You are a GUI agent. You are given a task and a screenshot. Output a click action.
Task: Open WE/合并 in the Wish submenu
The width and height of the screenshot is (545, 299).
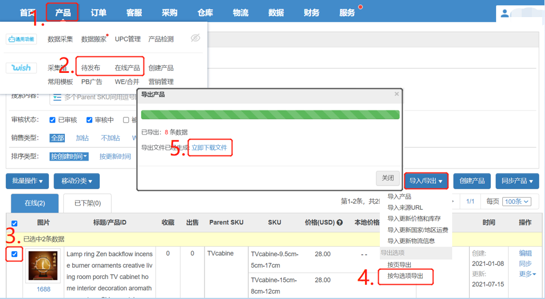127,81
